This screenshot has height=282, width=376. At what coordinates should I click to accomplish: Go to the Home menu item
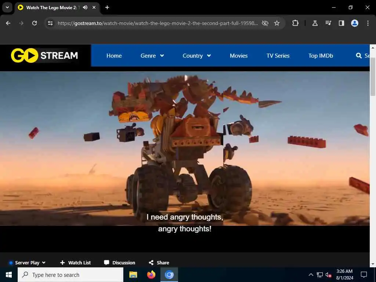click(x=114, y=56)
